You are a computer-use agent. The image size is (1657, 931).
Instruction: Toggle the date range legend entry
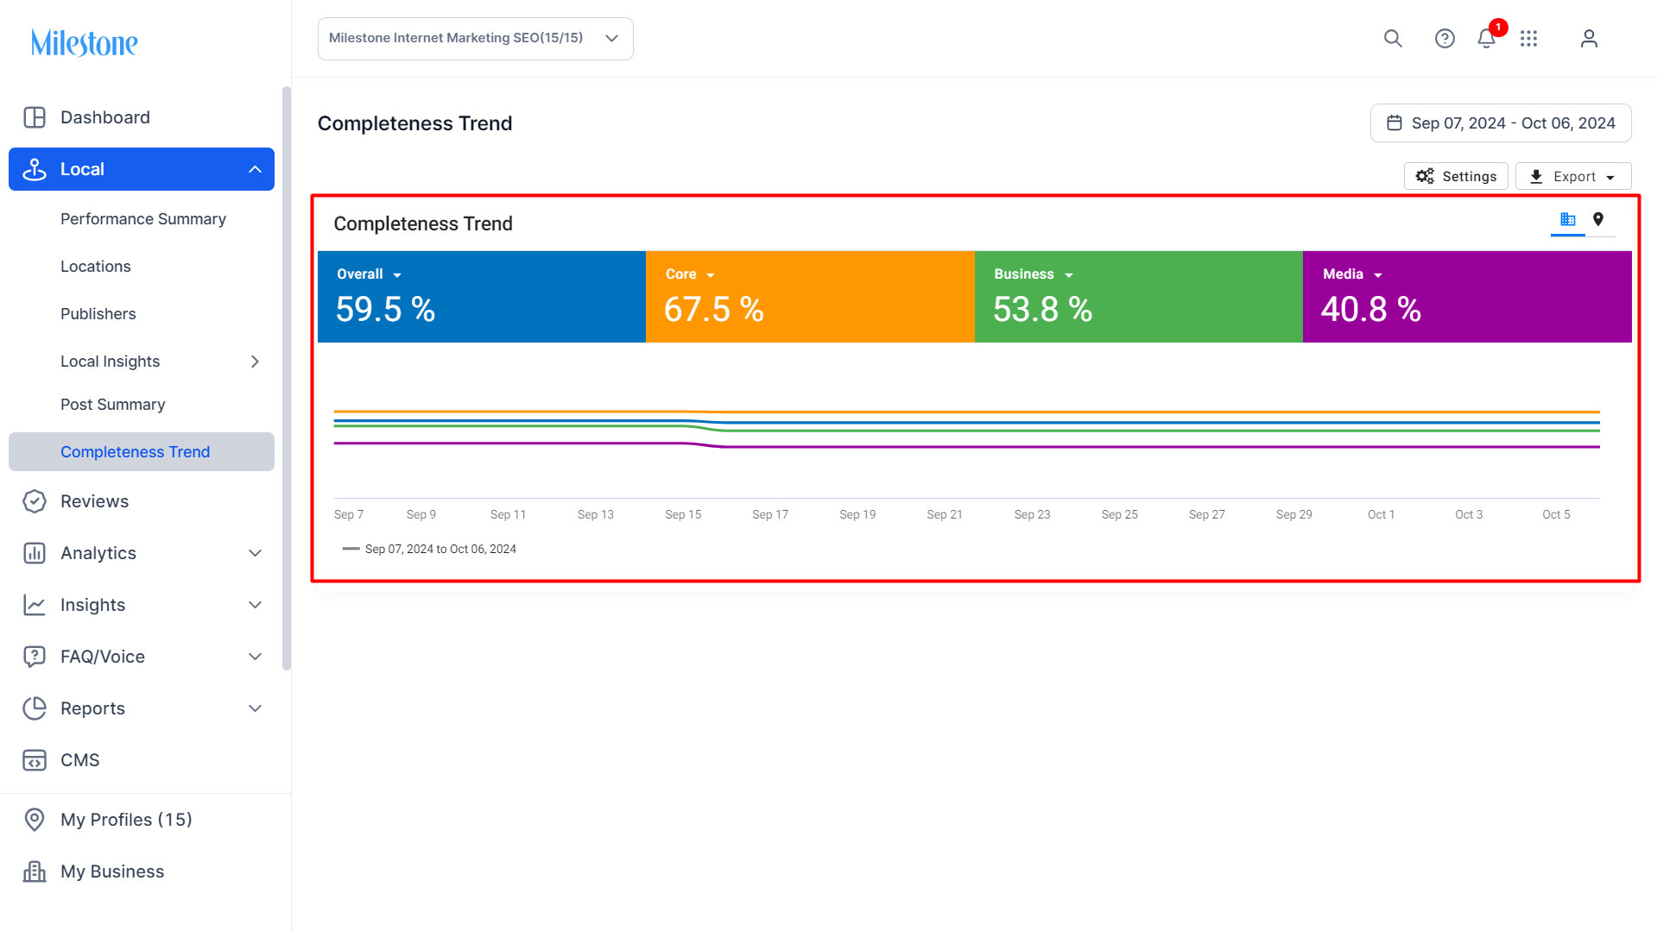click(x=429, y=549)
